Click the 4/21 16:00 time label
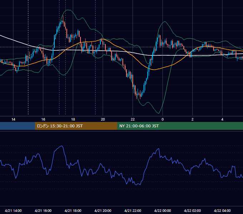The image size is (243, 214). (x=43, y=210)
